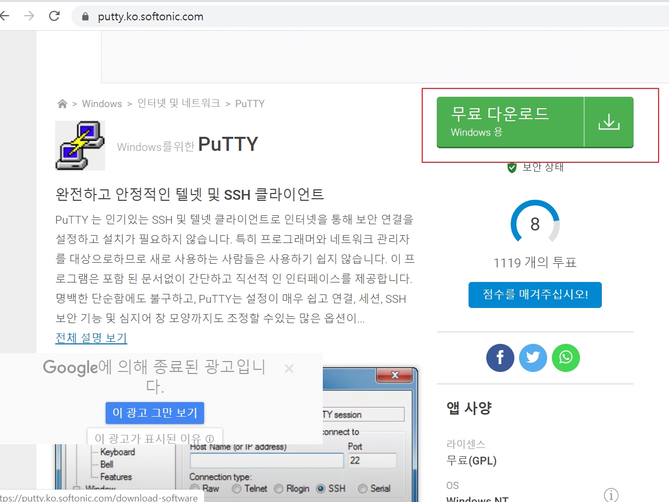Click the browser back arrow
Image resolution: width=669 pixels, height=502 pixels.
[x=4, y=16]
